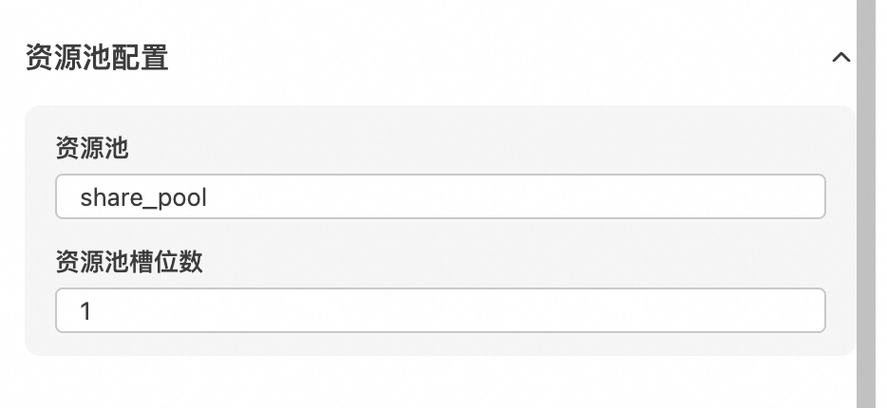
Task: Collapse the 资源池配置 section chevron
Action: [840, 58]
